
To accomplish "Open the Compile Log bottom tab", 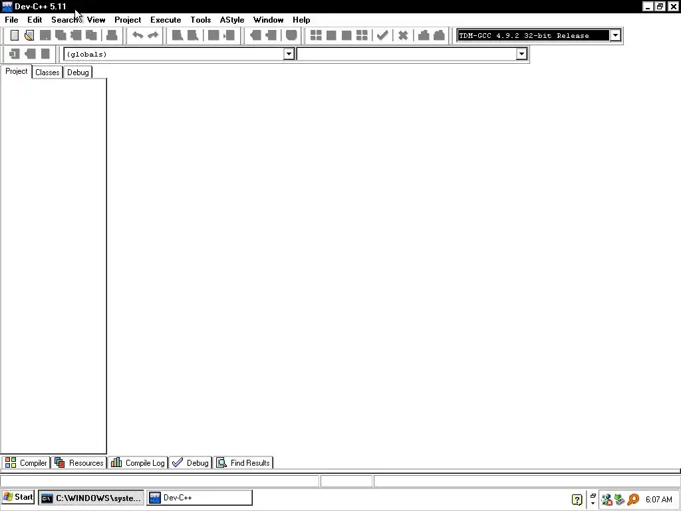I will (138, 463).
